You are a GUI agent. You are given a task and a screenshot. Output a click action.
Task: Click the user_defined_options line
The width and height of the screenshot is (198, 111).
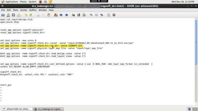tap(76, 64)
